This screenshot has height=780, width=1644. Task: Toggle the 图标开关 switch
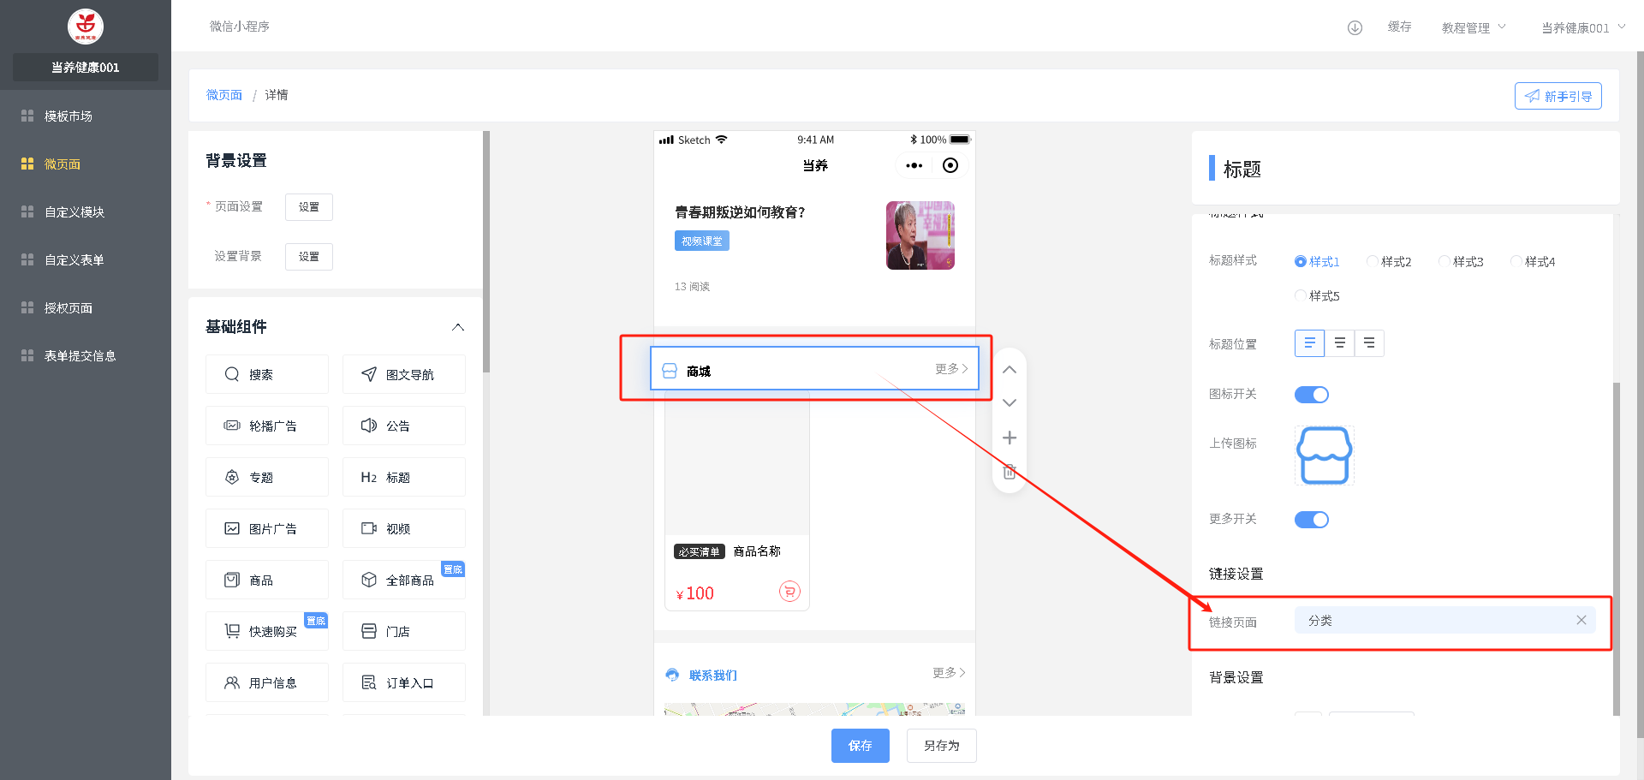1311,395
